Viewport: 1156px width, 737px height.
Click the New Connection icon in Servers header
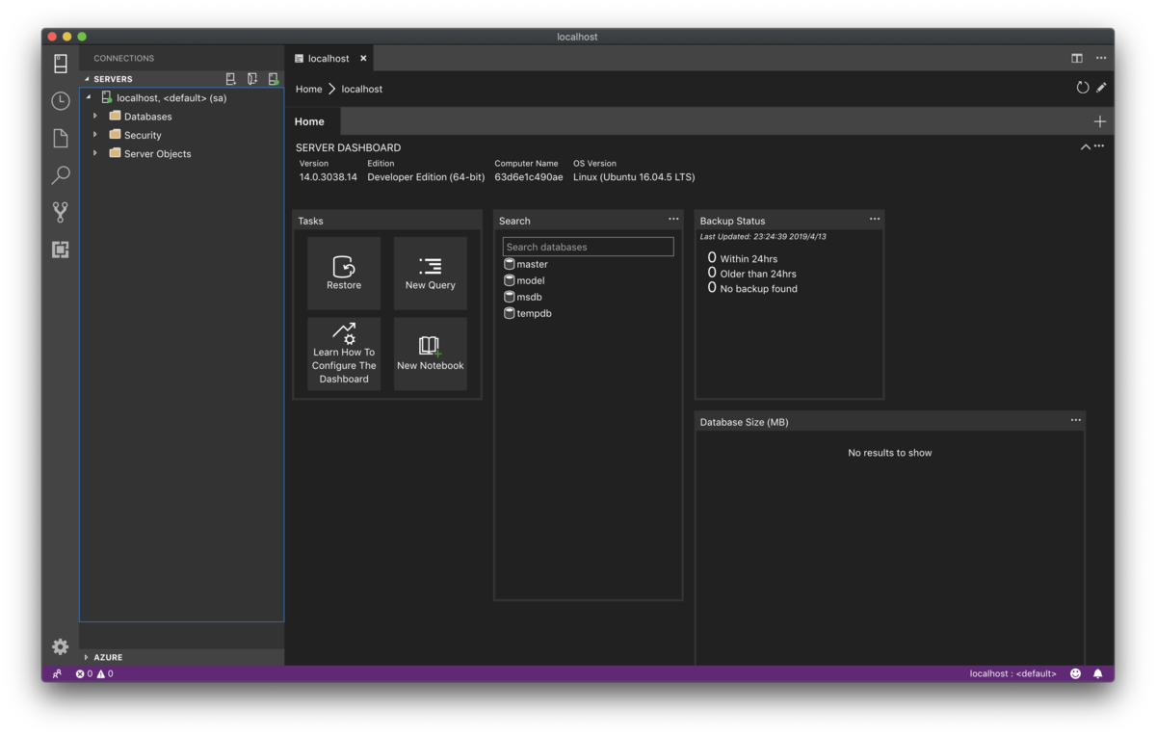pyautogui.click(x=231, y=79)
